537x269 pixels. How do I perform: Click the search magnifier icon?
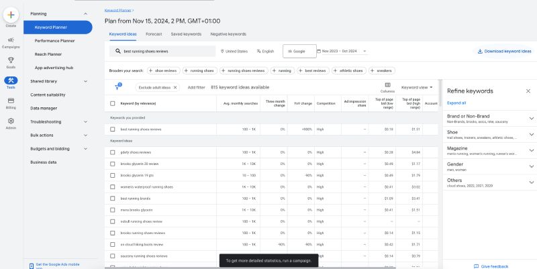click(118, 51)
